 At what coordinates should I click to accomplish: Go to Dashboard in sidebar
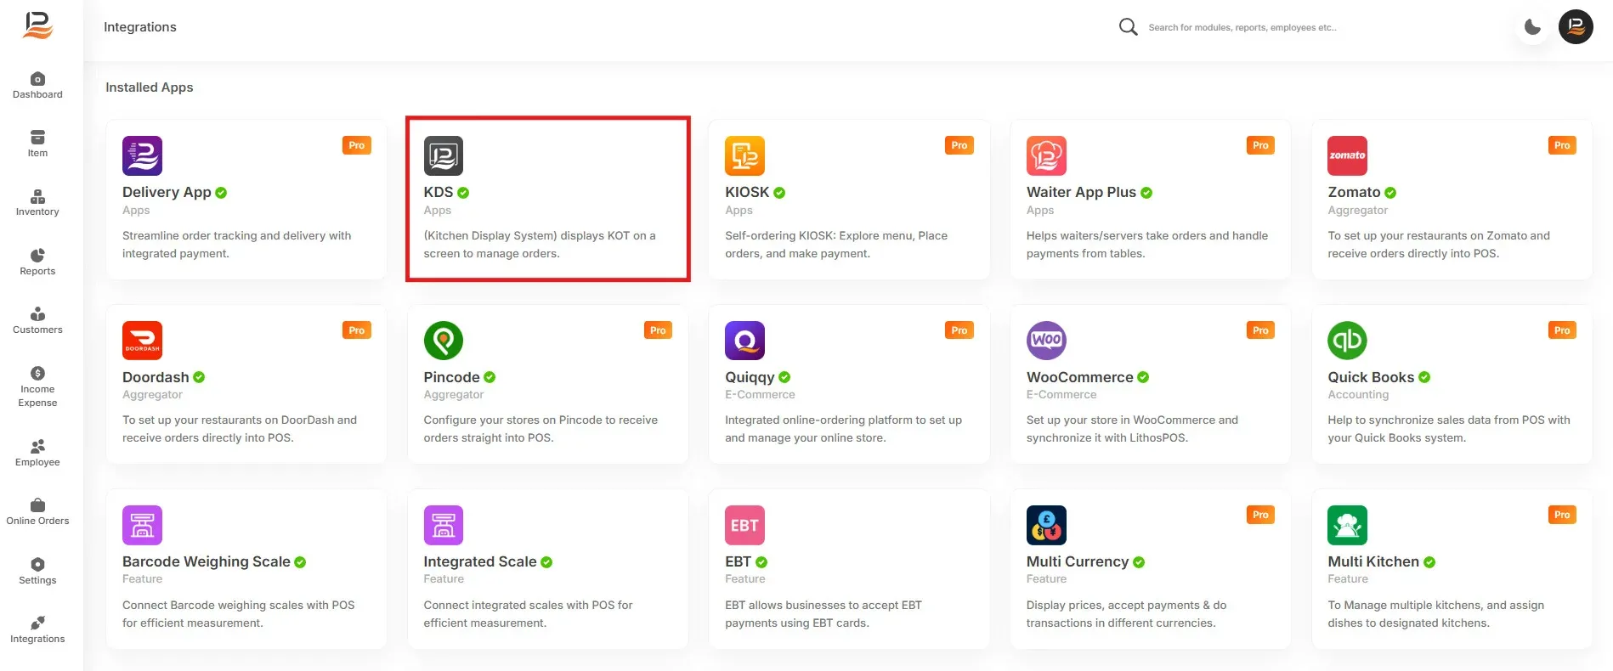click(37, 86)
